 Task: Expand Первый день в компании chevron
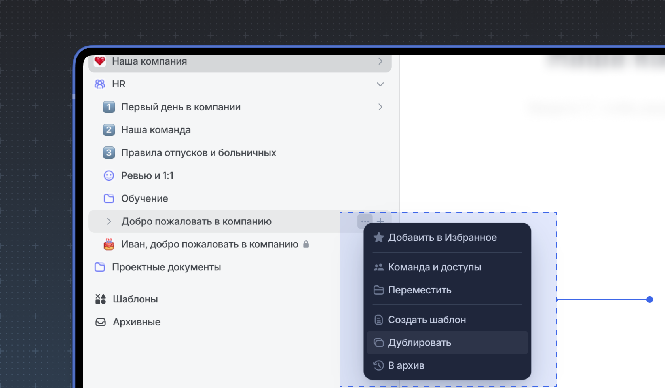coord(380,107)
